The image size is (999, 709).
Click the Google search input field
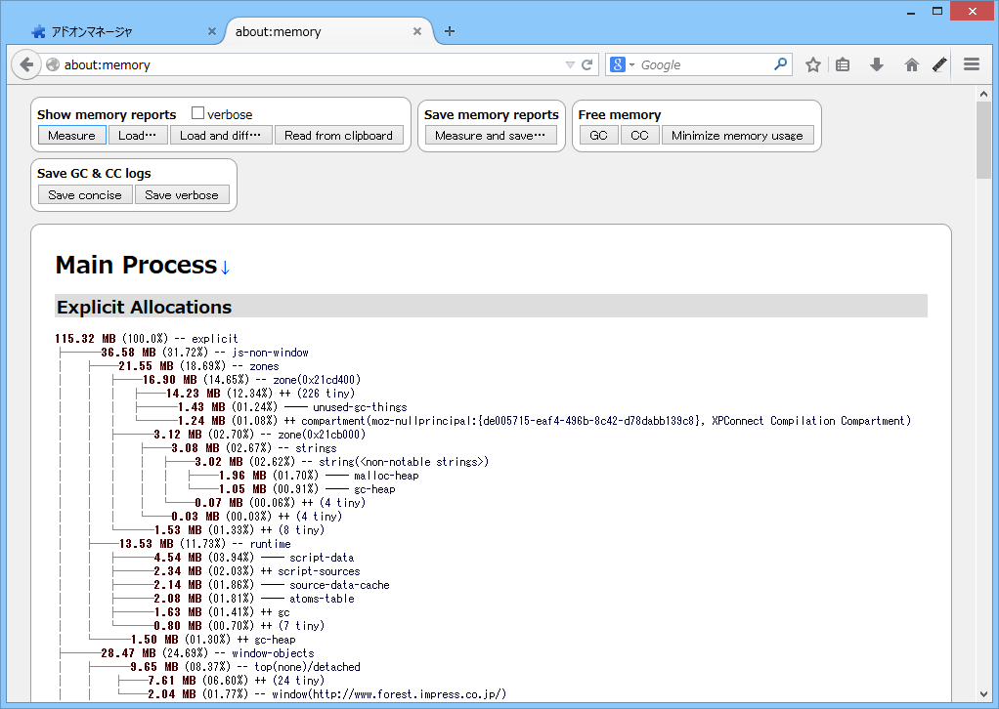coord(705,64)
